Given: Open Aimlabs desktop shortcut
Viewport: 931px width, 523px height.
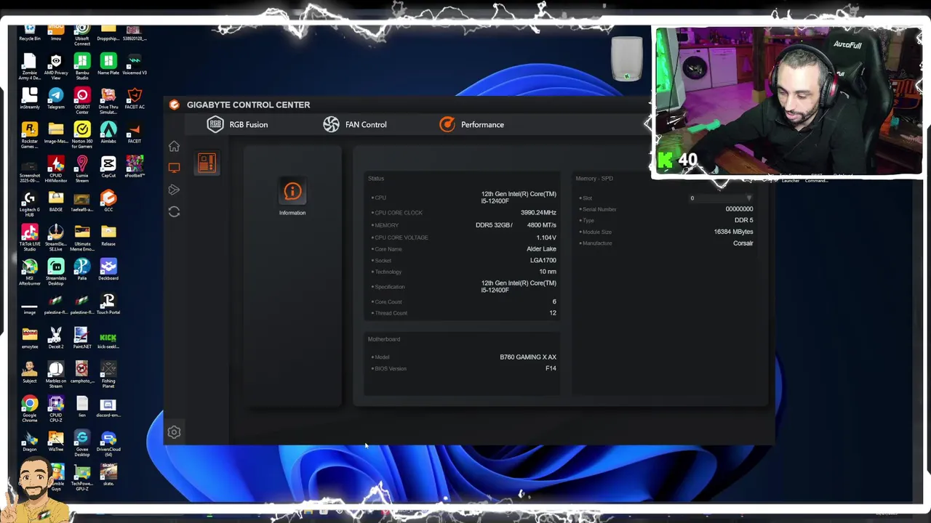Looking at the screenshot, I should coord(108,132).
